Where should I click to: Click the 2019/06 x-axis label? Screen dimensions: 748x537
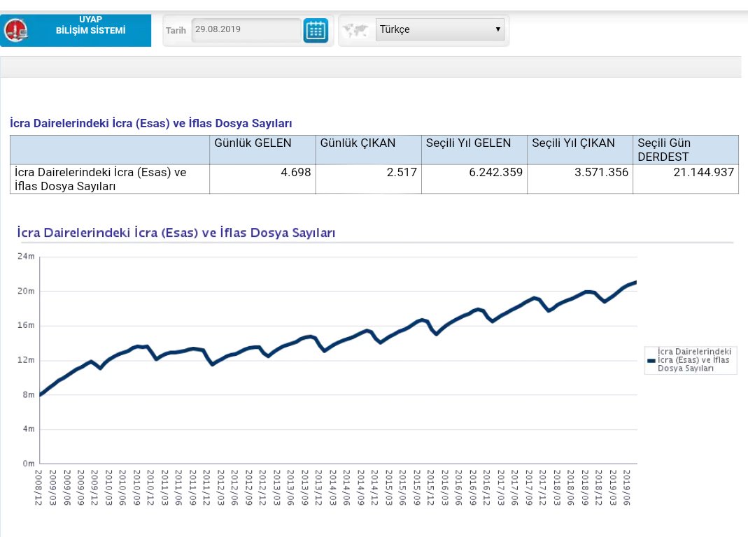[627, 487]
